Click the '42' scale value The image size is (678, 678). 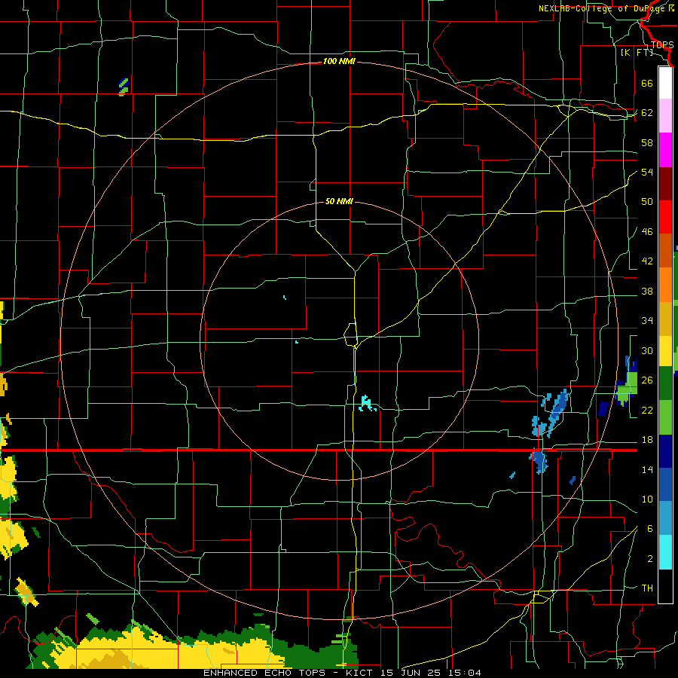647,261
